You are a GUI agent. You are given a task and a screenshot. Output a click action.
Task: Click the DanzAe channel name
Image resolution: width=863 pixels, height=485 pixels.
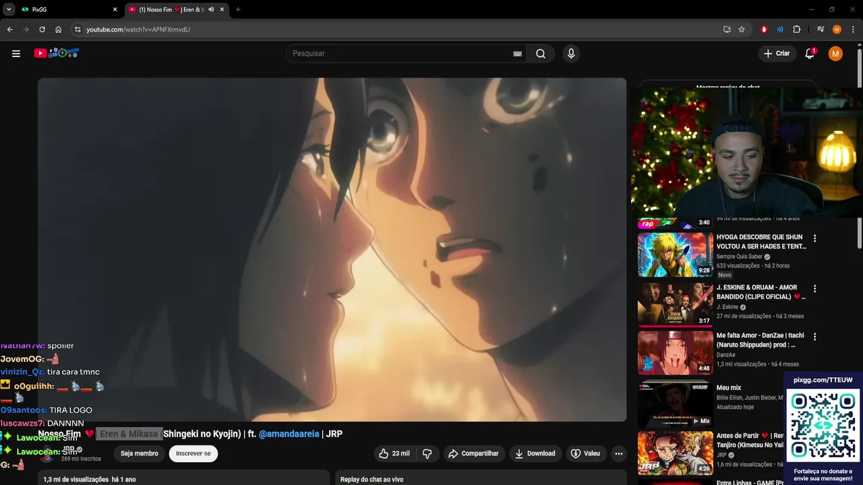pyautogui.click(x=725, y=355)
